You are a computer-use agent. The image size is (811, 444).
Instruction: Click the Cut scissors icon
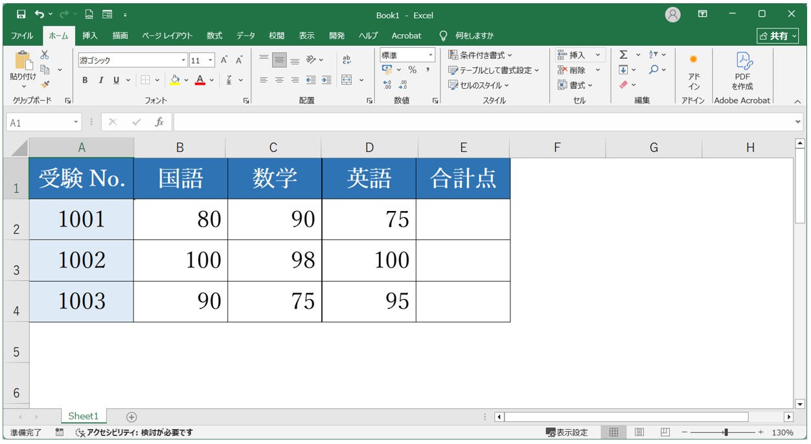click(45, 56)
